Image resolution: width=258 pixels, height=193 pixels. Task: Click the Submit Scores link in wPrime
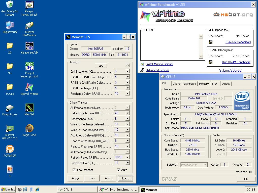[x=230, y=70]
